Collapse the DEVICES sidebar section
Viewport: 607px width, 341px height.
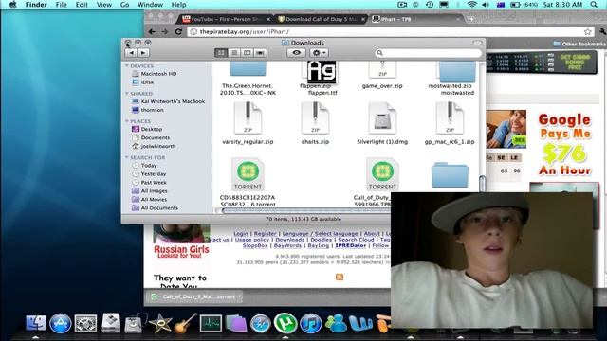(x=127, y=65)
